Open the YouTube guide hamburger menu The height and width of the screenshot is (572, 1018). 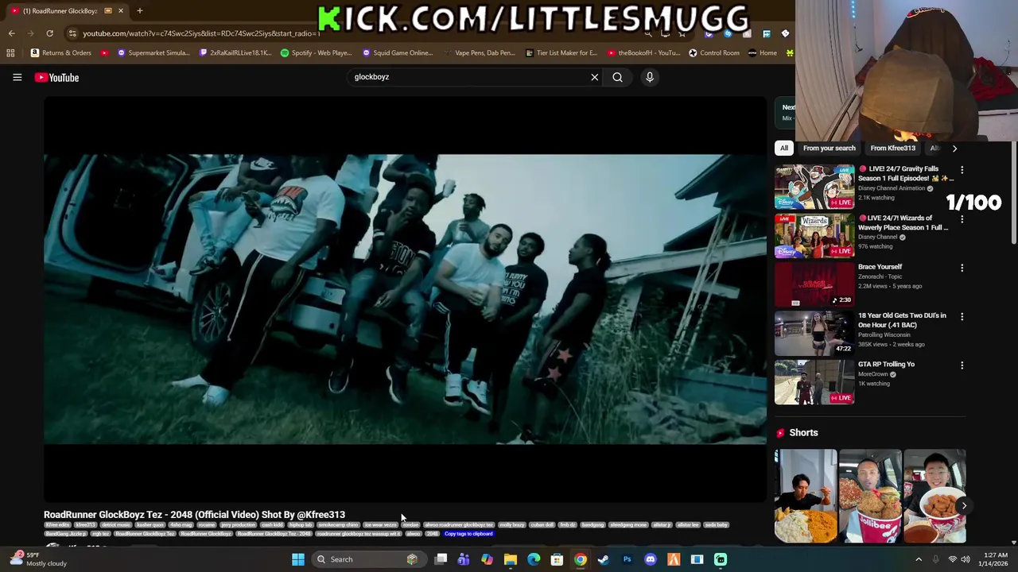(x=17, y=77)
